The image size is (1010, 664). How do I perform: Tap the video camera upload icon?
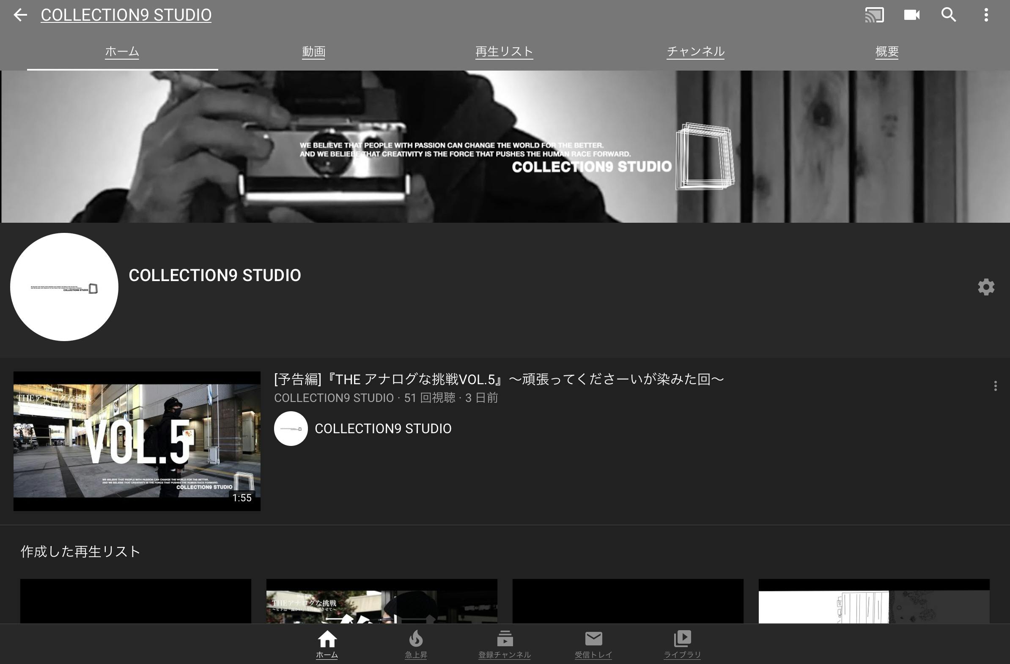pyautogui.click(x=911, y=15)
